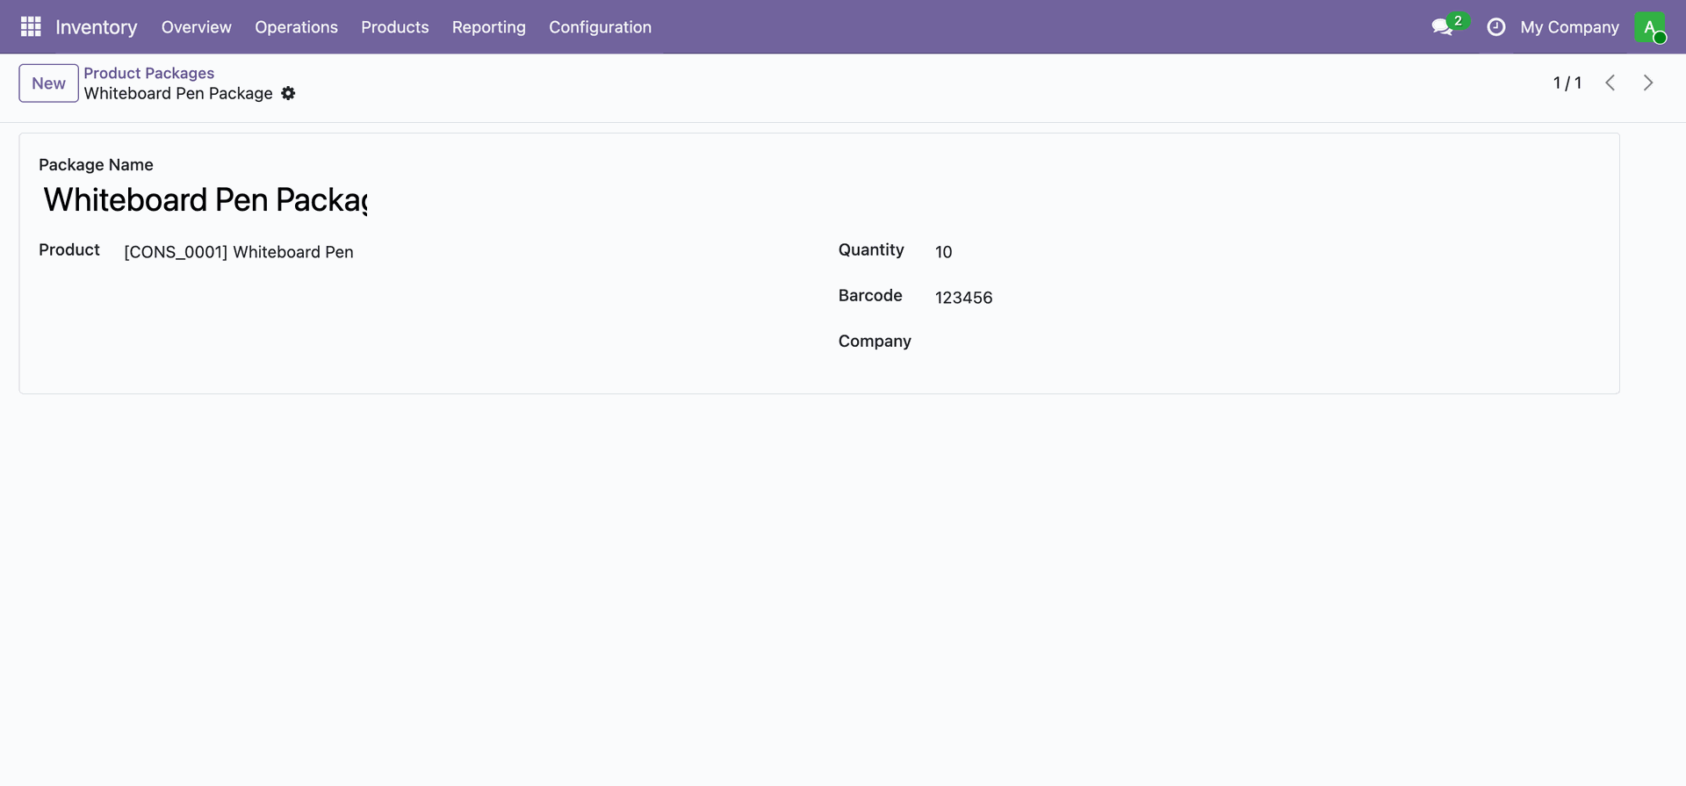Open the My Company switcher
Viewport: 1686px width, 786px height.
click(1569, 27)
